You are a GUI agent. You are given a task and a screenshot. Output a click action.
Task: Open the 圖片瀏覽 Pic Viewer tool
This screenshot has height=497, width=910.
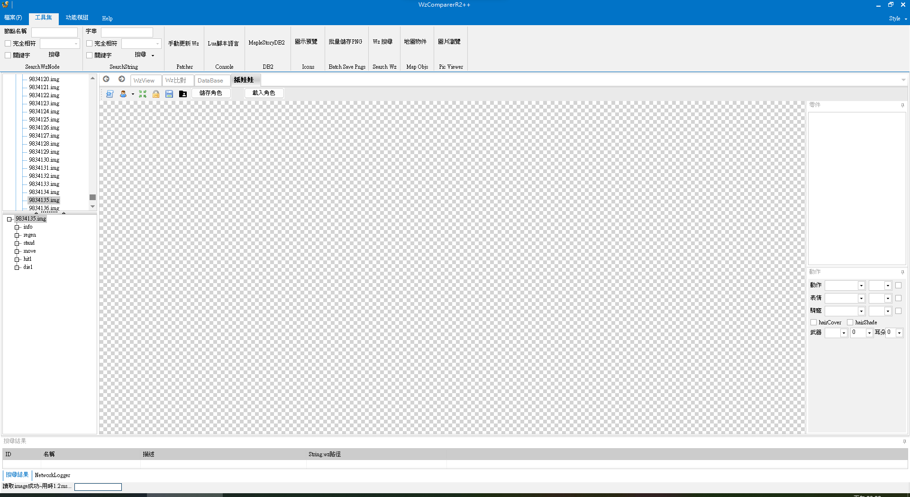(449, 42)
